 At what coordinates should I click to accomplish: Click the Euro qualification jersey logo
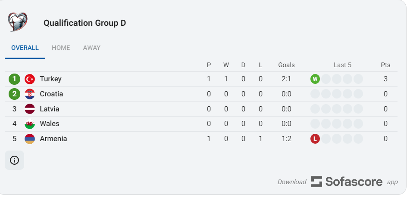[x=18, y=22]
